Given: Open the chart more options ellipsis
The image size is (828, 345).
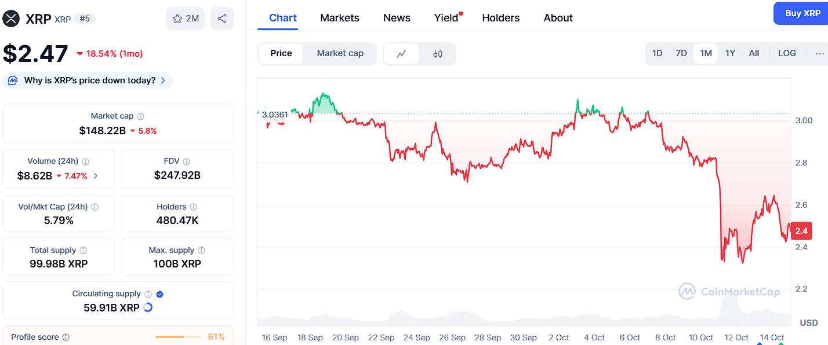Looking at the screenshot, I should (x=819, y=53).
